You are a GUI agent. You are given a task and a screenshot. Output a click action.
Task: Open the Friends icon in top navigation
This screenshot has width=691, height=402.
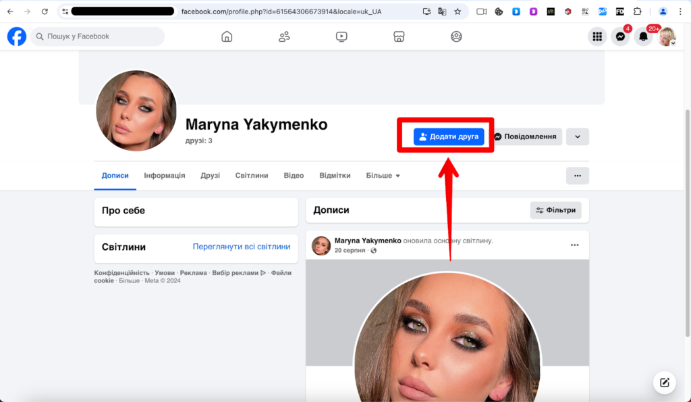pyautogui.click(x=283, y=36)
